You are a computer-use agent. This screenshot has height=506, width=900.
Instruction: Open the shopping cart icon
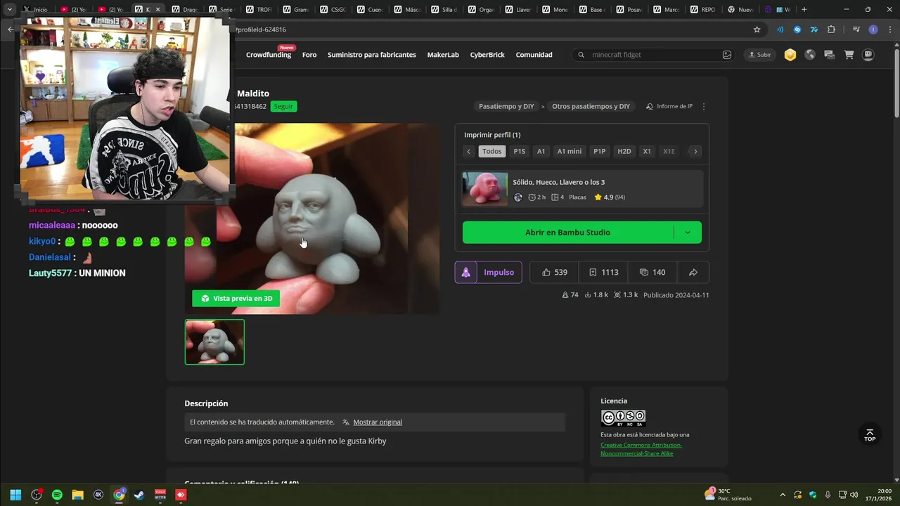[849, 55]
